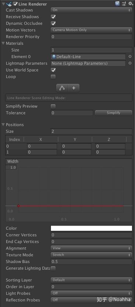Collapse the Materials section
The image size is (135, 307).
[x=3, y=43]
